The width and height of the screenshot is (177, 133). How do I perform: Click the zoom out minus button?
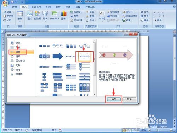(x=149, y=130)
